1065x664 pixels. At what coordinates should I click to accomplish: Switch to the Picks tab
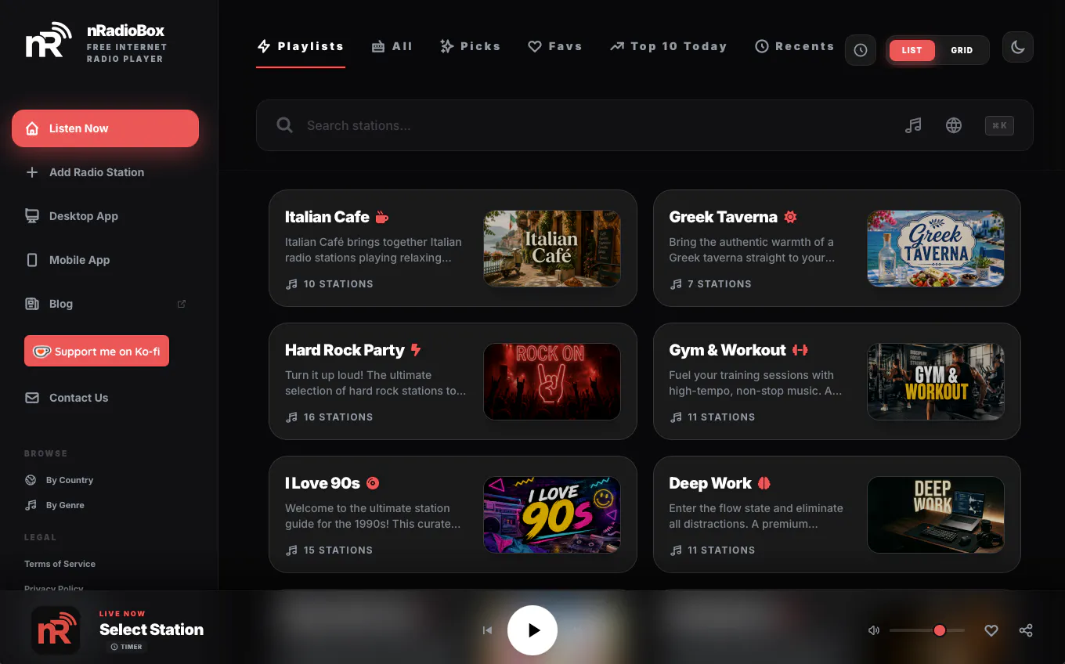[x=470, y=46]
